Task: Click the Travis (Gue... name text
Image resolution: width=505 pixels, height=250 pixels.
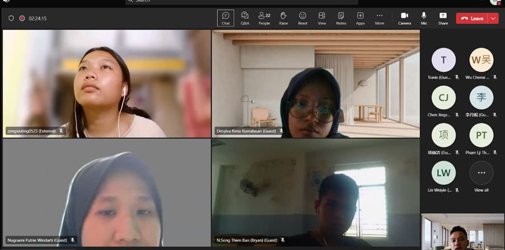Action: (x=439, y=77)
